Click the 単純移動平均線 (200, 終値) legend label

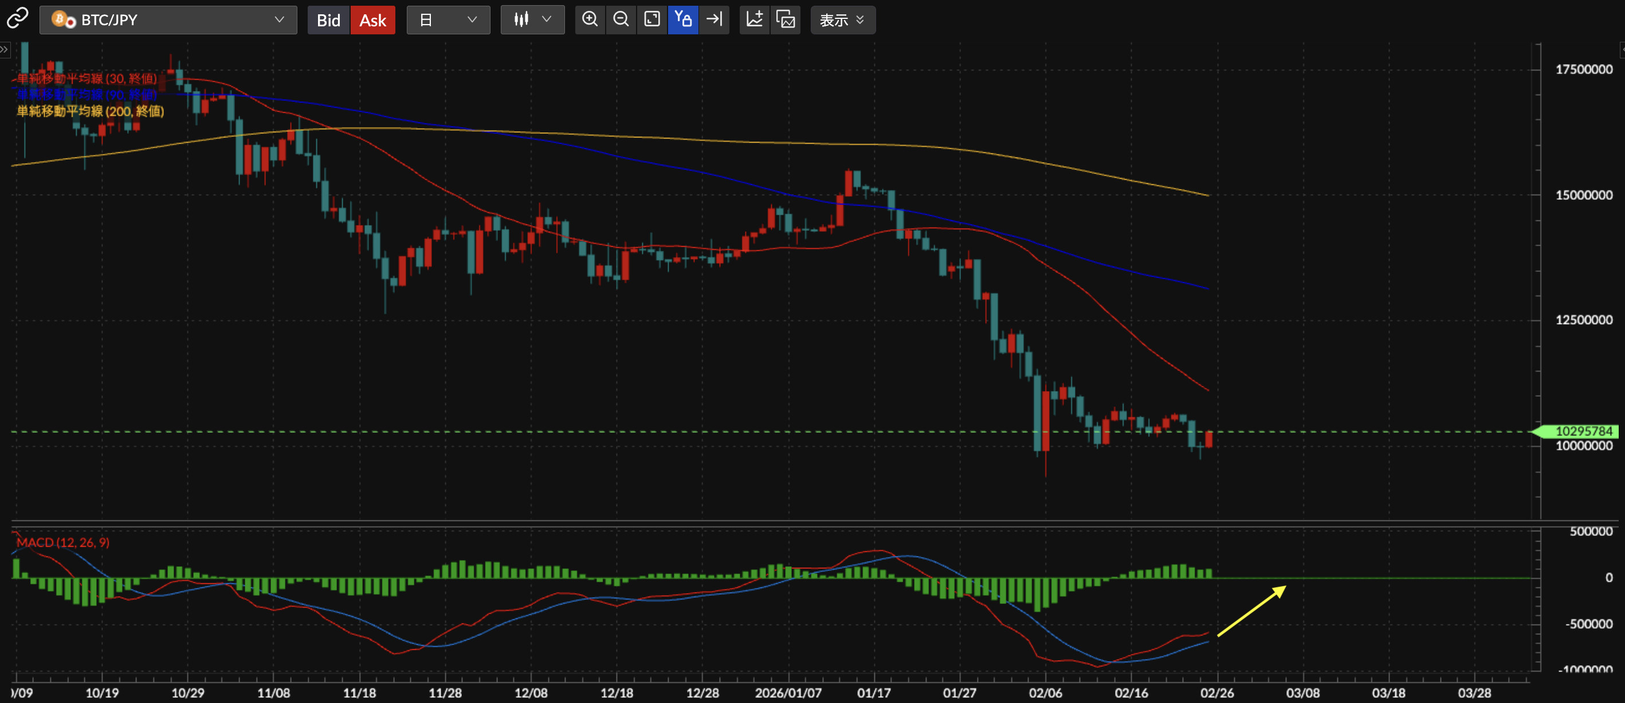point(90,112)
